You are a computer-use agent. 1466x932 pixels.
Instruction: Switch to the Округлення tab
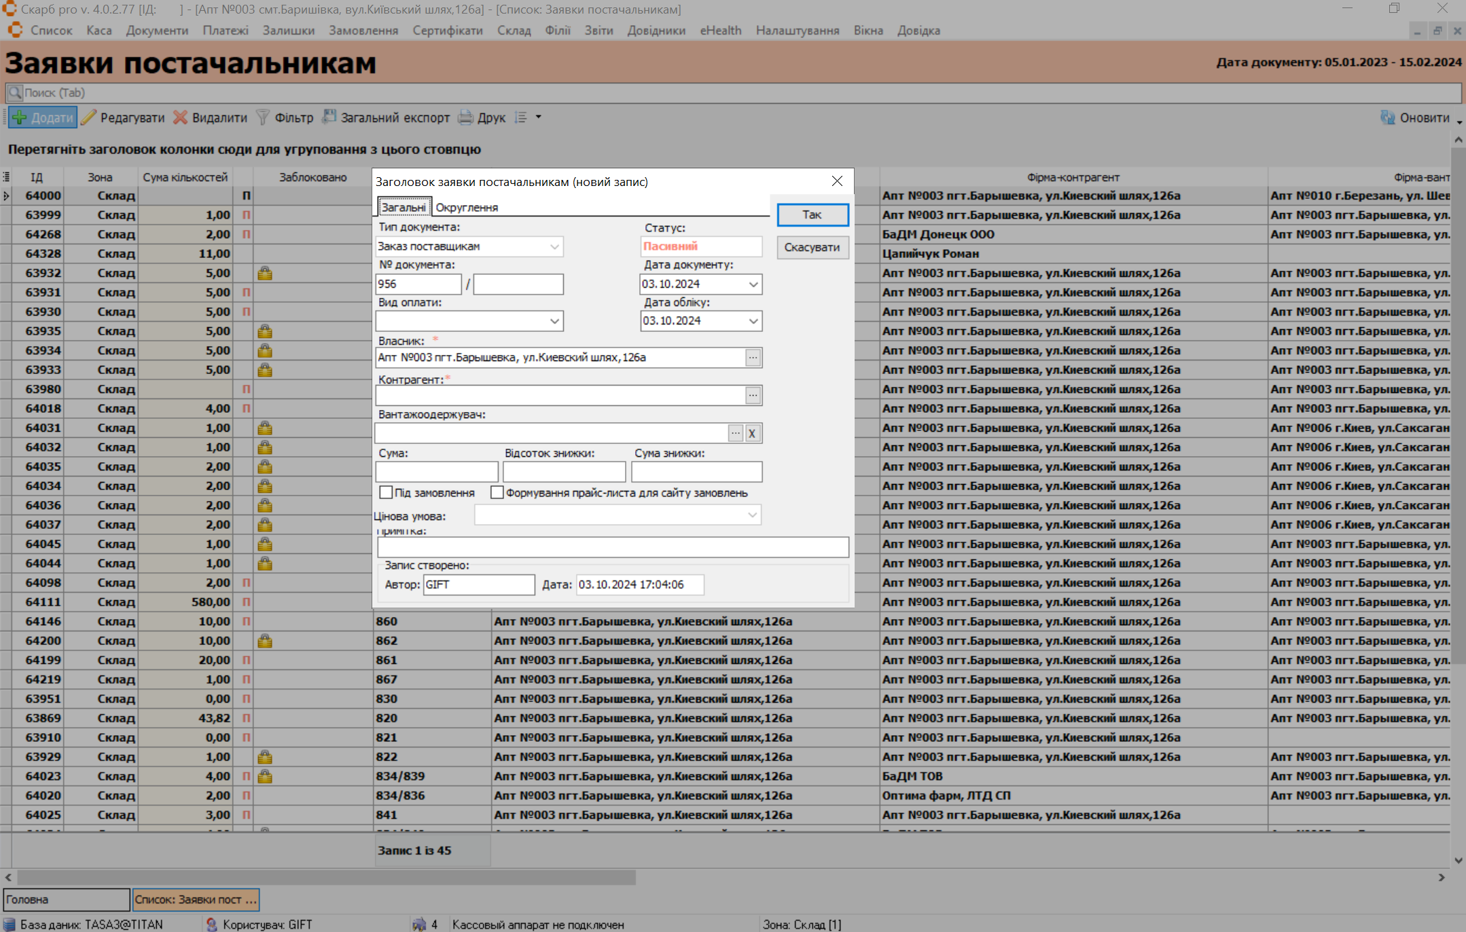pos(466,208)
